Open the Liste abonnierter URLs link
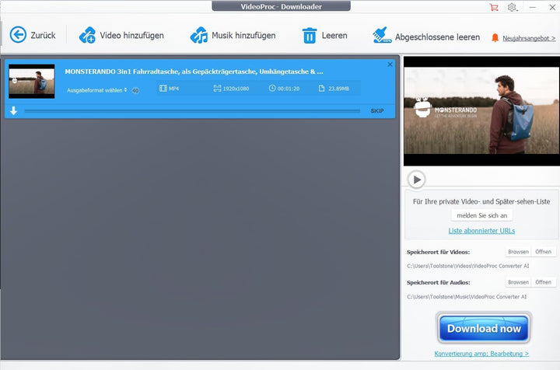 point(481,231)
